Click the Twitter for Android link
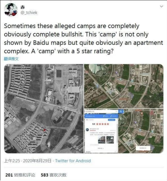167x181 pixels. point(73,161)
